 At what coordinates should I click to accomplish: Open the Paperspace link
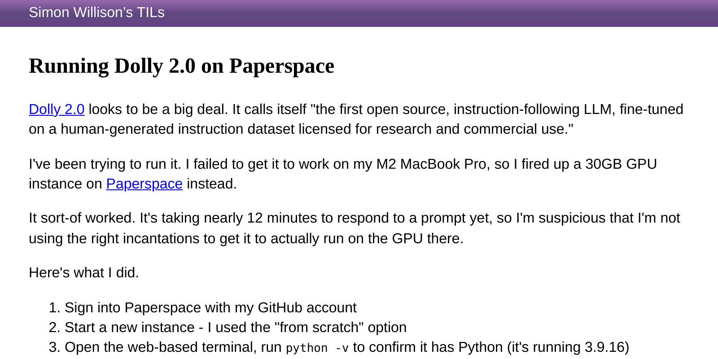(144, 184)
